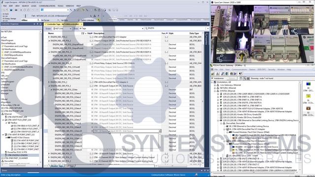The image size is (315, 177).
Task: Switch to the Monitor Tags tab
Action: click(57, 166)
